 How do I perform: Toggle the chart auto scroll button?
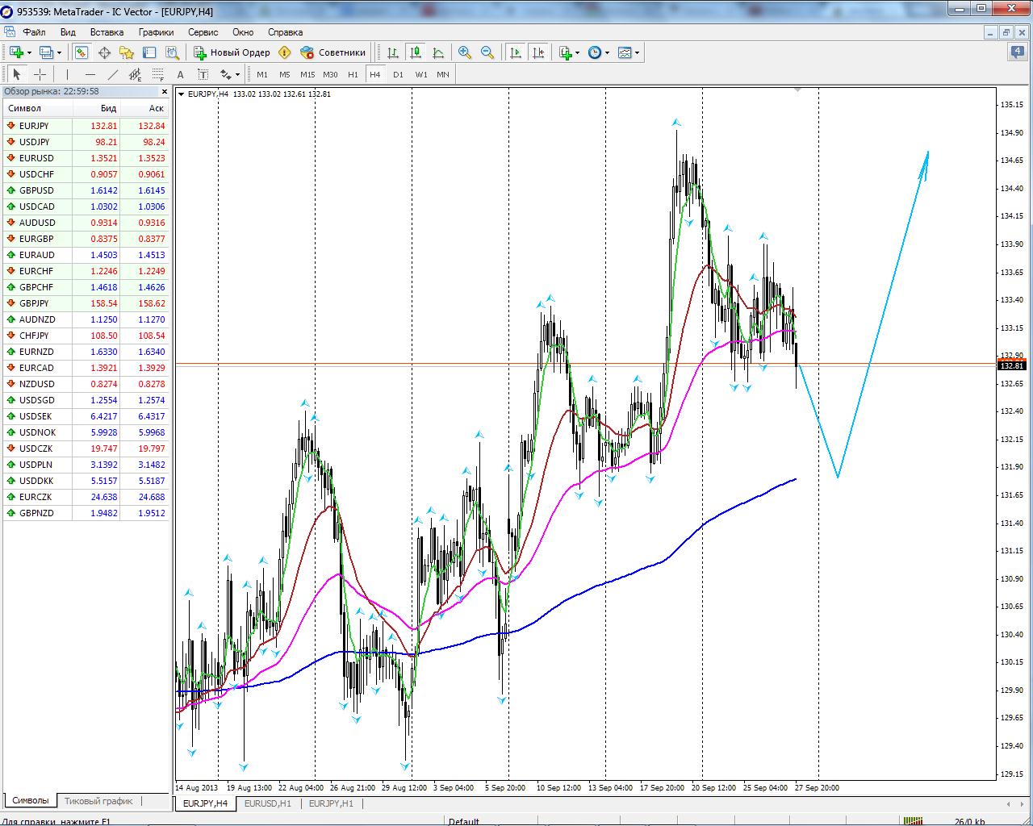point(515,52)
